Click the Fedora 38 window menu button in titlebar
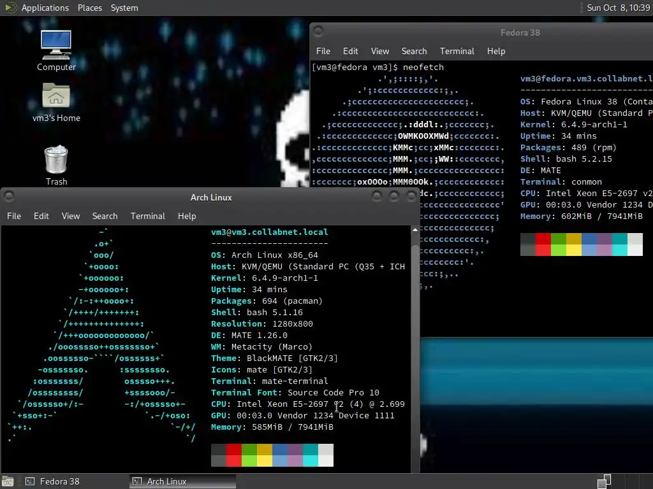The image size is (653, 489). [319, 31]
